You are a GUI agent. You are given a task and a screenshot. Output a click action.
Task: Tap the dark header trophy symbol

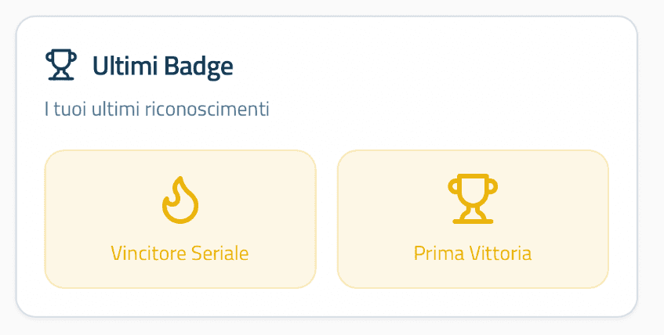click(61, 66)
